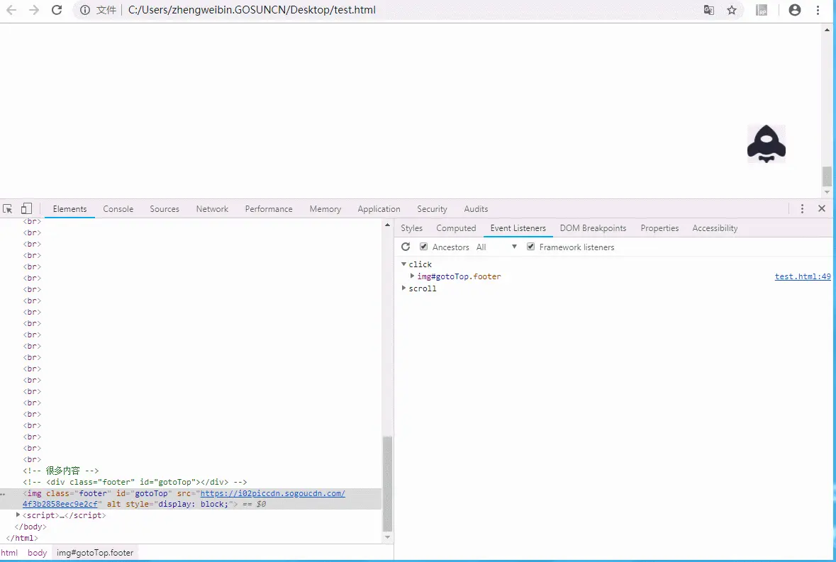836x562 pixels.
Task: Show the Computed pane
Action: (457, 228)
